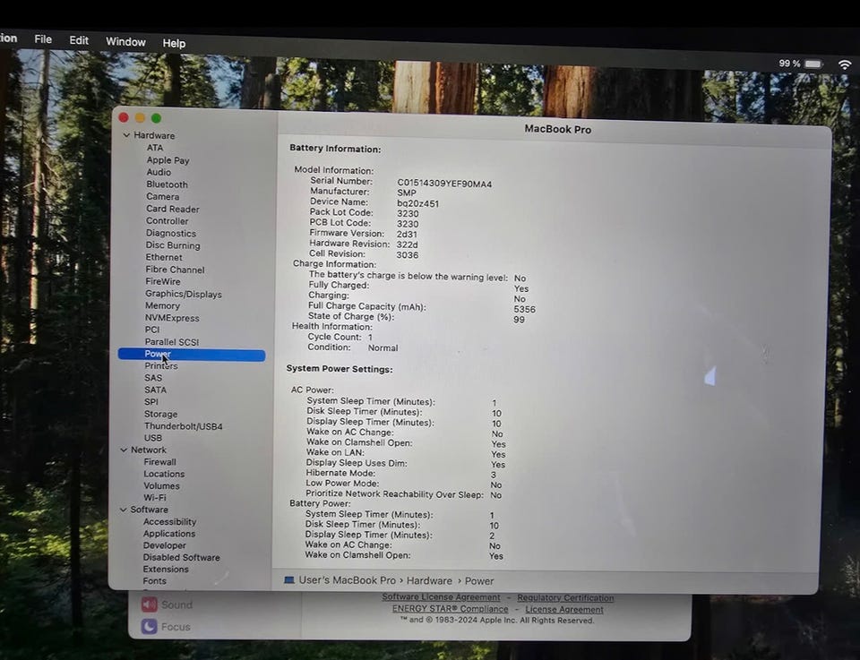Click the Wi-Fi icon in menu bar

click(x=845, y=64)
